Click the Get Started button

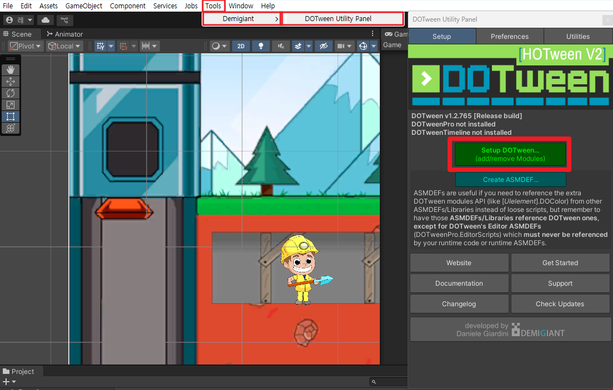(560, 263)
